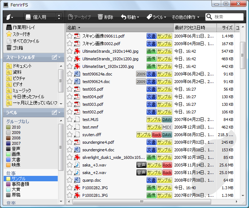Click the image icon of P1000282.JPG
Screen dimensions: 249x208
(77, 188)
